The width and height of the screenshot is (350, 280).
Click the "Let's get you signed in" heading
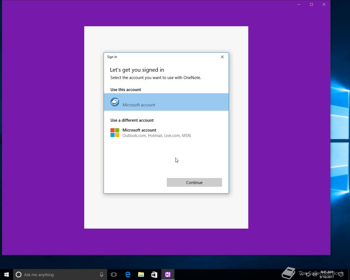[137, 70]
